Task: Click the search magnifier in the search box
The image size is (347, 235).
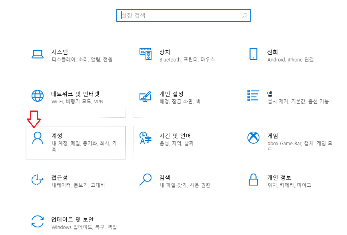Action: click(244, 15)
